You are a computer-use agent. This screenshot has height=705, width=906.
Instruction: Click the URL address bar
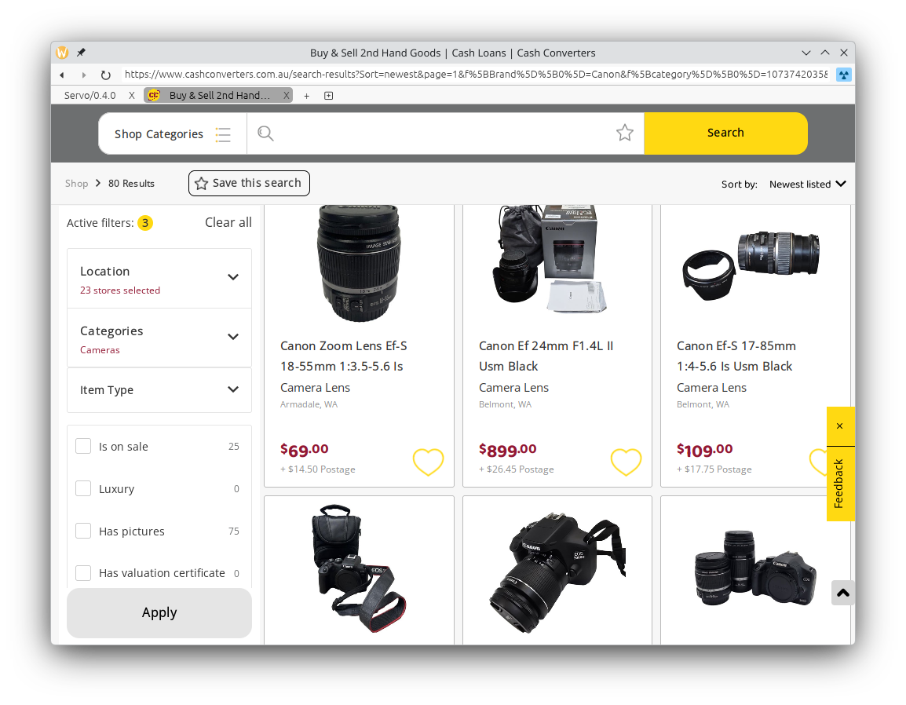coord(476,75)
